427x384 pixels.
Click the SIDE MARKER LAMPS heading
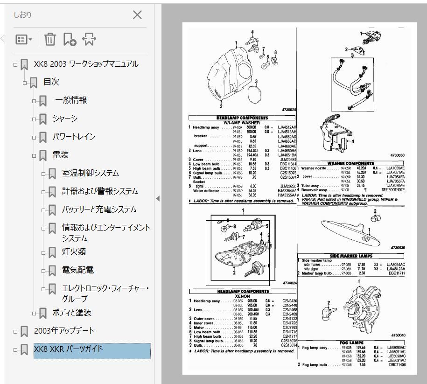click(x=351, y=256)
